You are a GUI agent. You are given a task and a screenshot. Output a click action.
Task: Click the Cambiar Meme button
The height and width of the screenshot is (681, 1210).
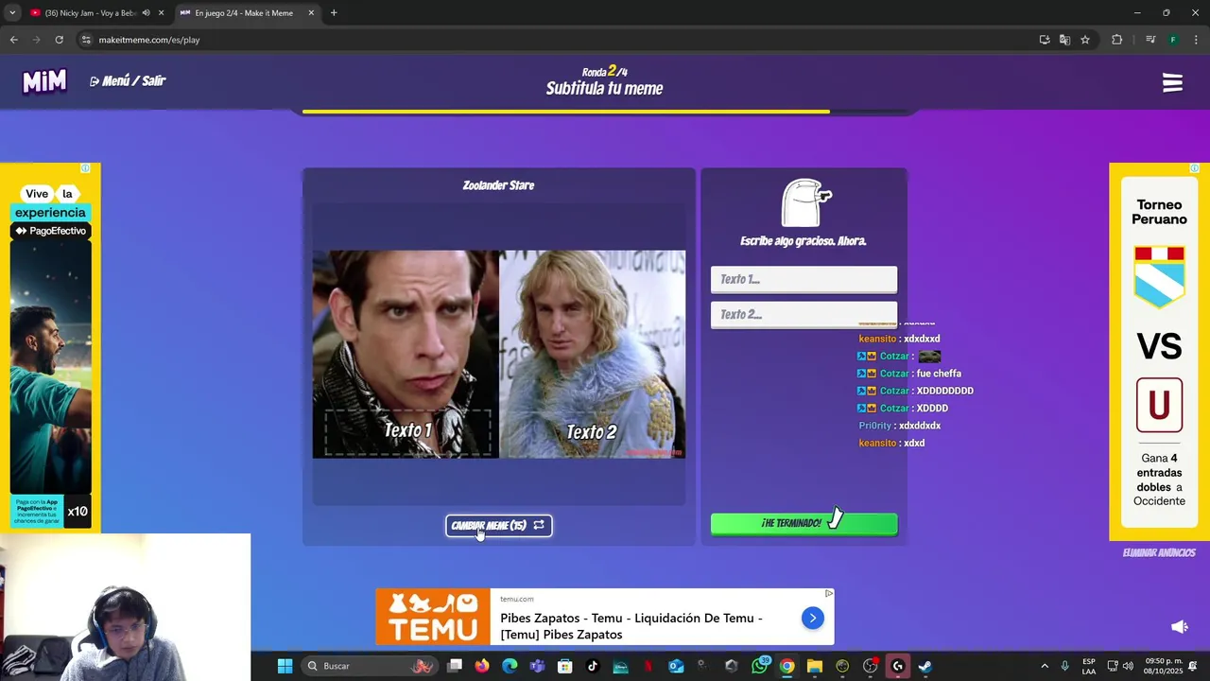click(x=498, y=526)
